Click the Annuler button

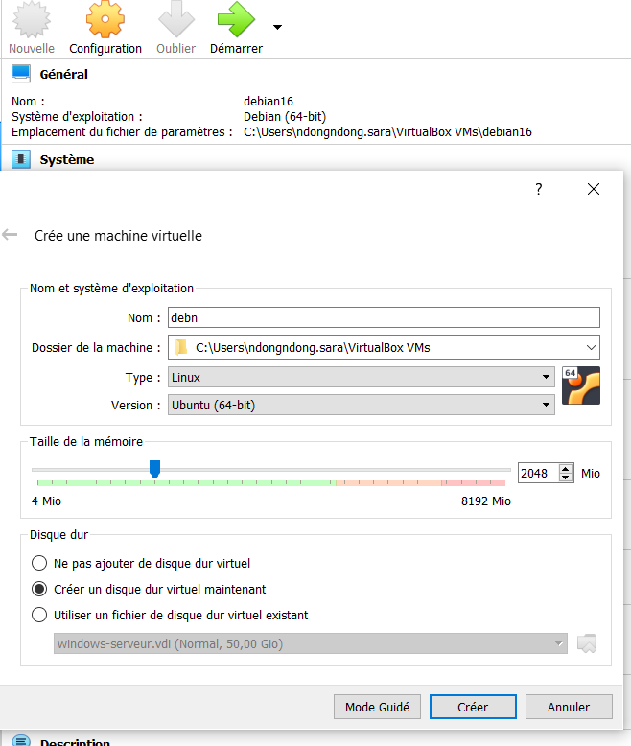pyautogui.click(x=569, y=707)
